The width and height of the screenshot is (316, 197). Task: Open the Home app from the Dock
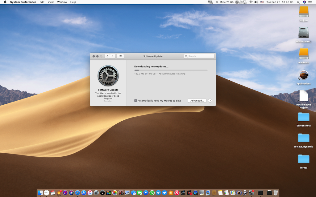pyautogui.click(x=171, y=193)
